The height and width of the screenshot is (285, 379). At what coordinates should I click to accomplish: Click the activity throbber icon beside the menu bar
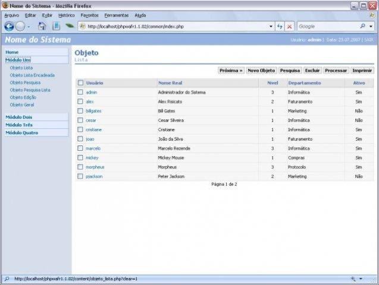click(372, 15)
